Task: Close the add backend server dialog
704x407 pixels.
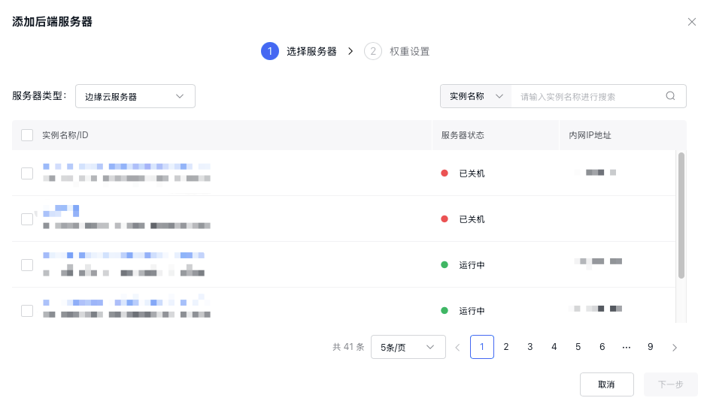Action: point(692,22)
